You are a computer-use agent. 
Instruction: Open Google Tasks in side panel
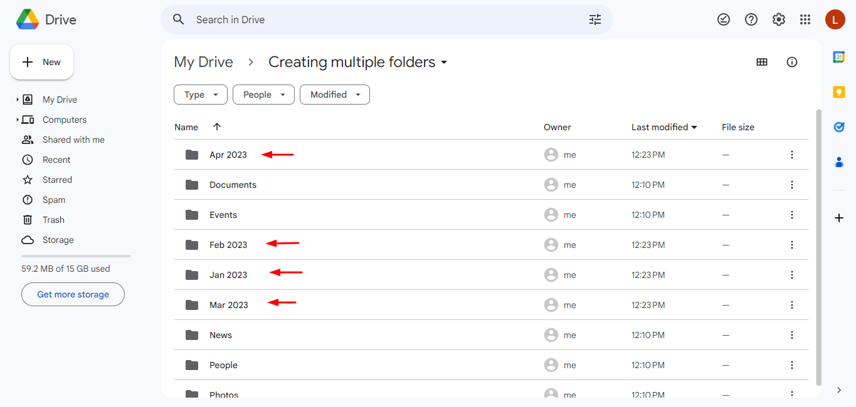pos(839,127)
